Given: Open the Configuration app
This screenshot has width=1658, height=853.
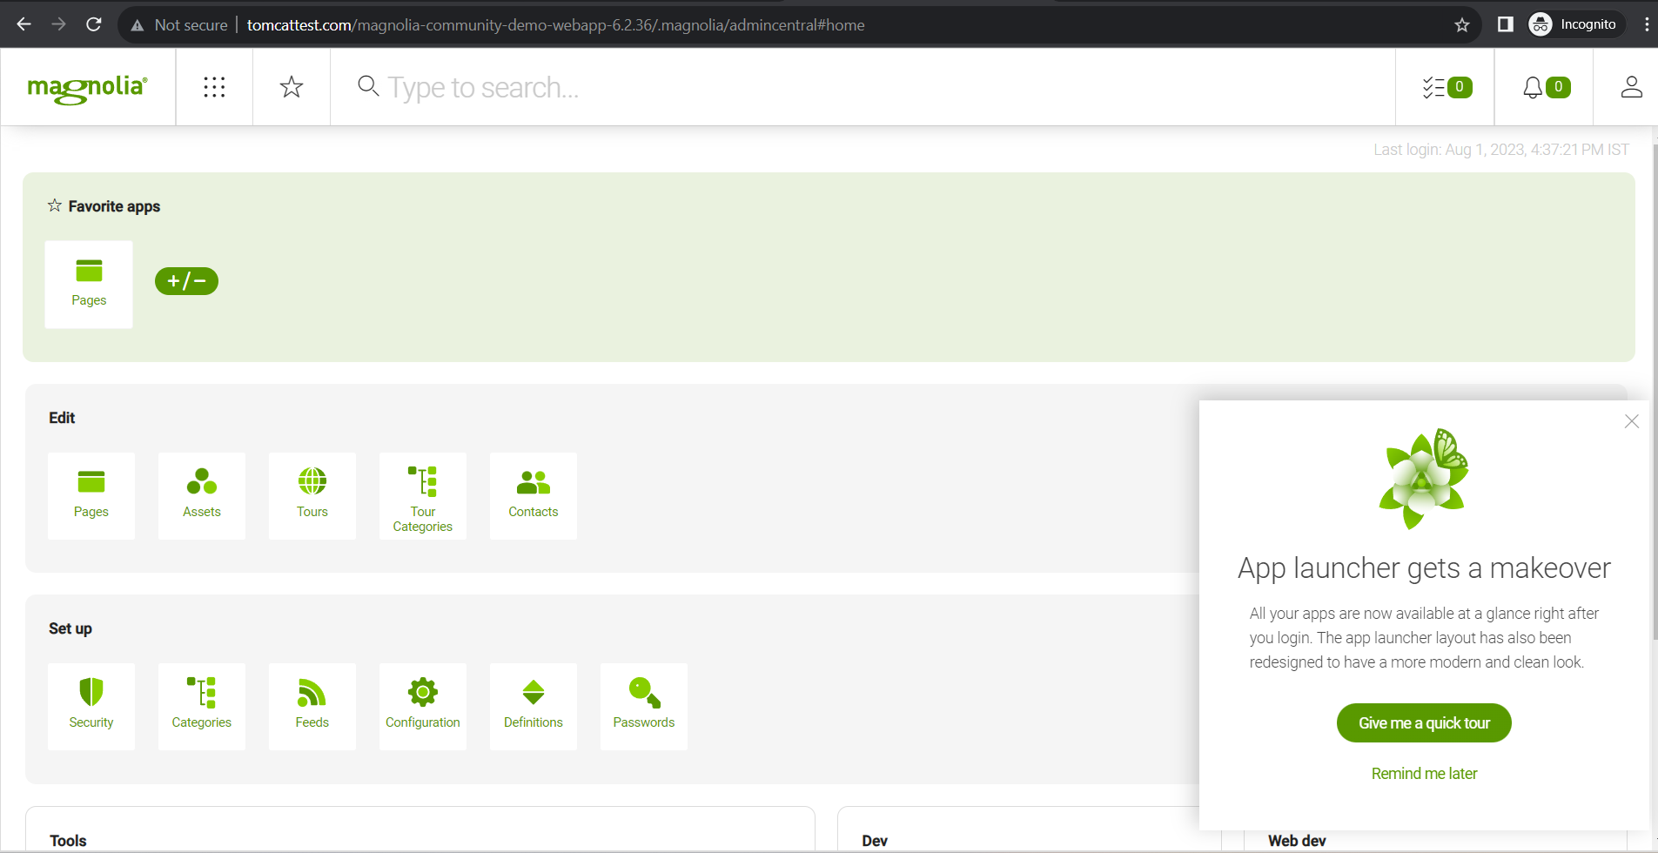Looking at the screenshot, I should tap(423, 706).
